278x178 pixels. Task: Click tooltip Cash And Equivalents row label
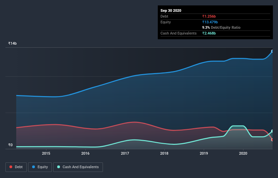click(x=178, y=33)
